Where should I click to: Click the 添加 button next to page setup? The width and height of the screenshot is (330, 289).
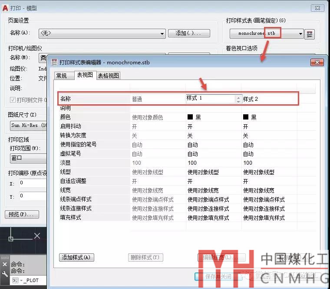point(189,33)
